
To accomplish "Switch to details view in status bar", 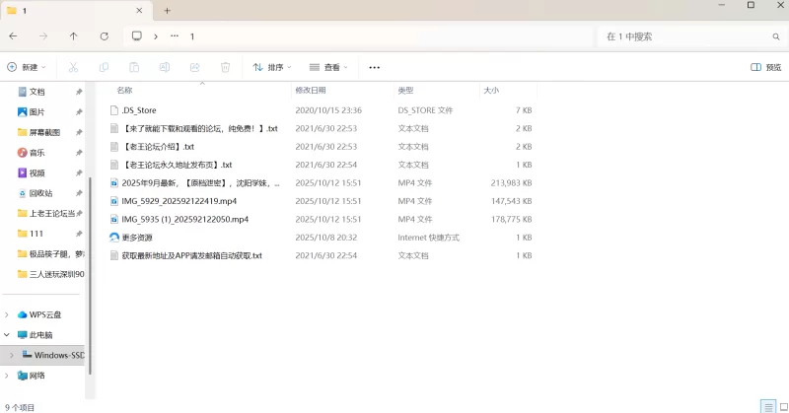I will click(767, 406).
